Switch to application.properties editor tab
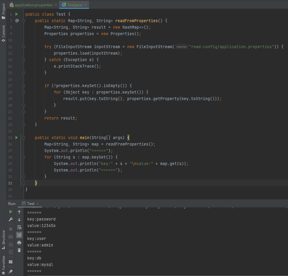 coord(33,5)
